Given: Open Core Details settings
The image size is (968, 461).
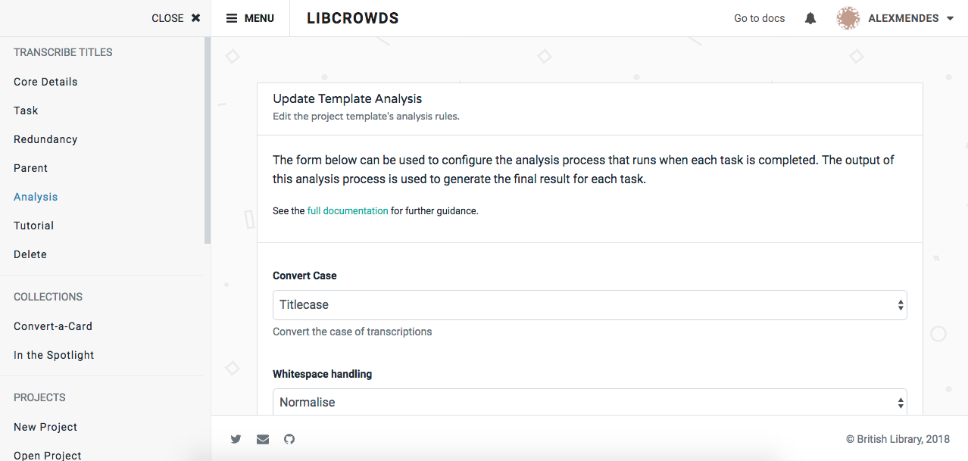Looking at the screenshot, I should pyautogui.click(x=45, y=81).
